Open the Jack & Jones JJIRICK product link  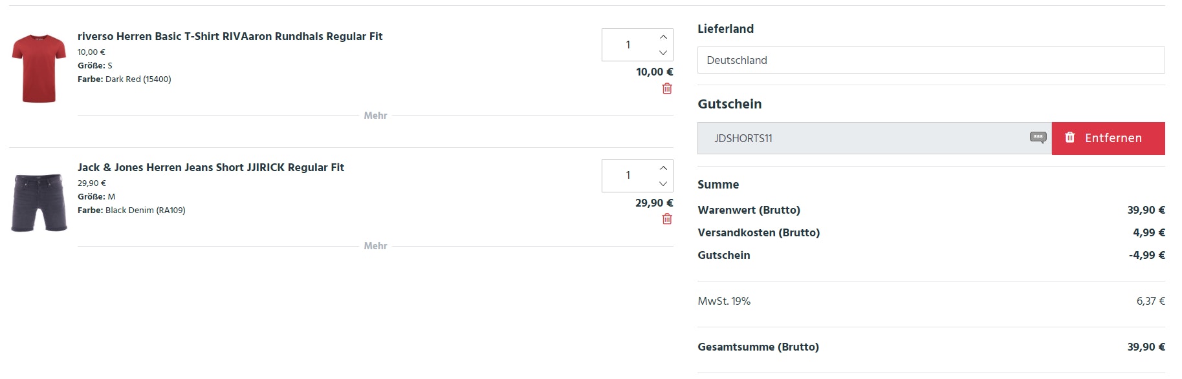211,167
